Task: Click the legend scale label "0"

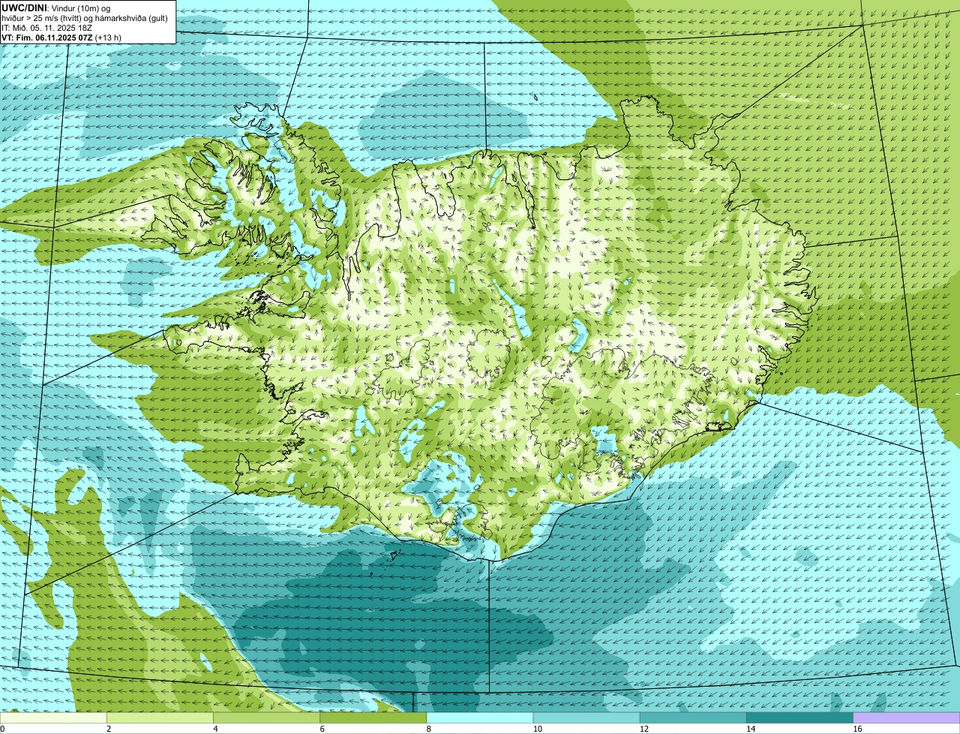Action: [x=3, y=729]
